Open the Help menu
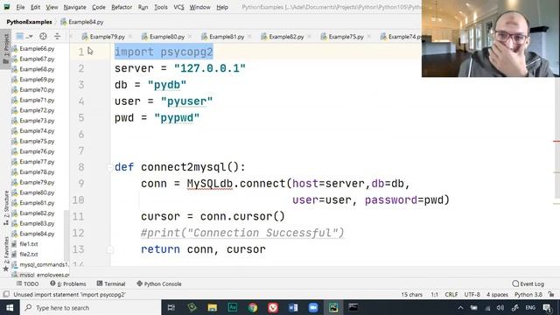 (x=222, y=7)
